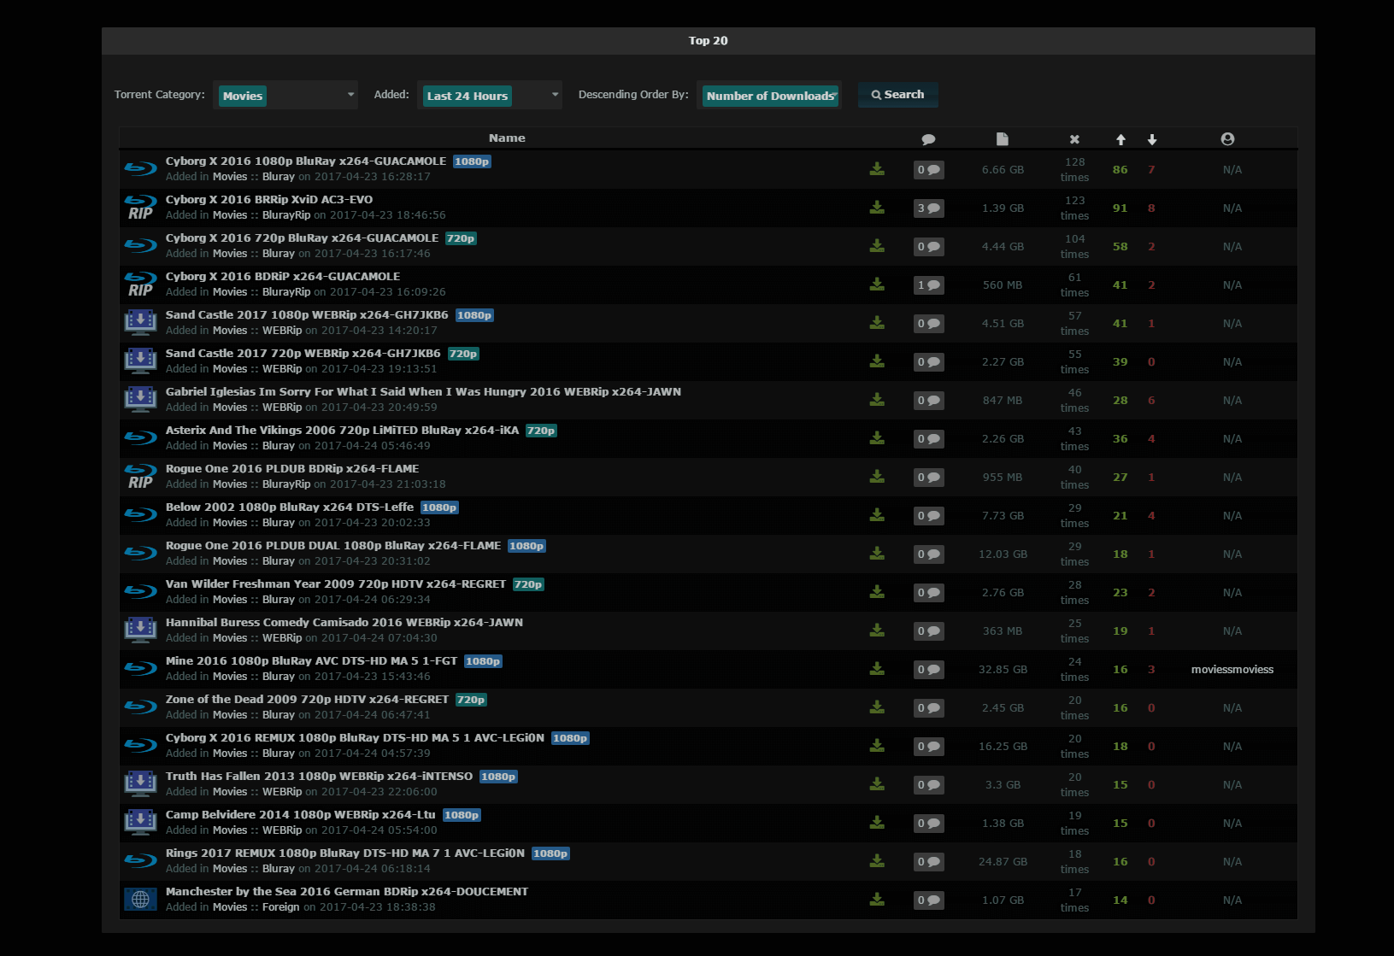Download icon for Asterix And The Vikings 720p

tap(877, 438)
